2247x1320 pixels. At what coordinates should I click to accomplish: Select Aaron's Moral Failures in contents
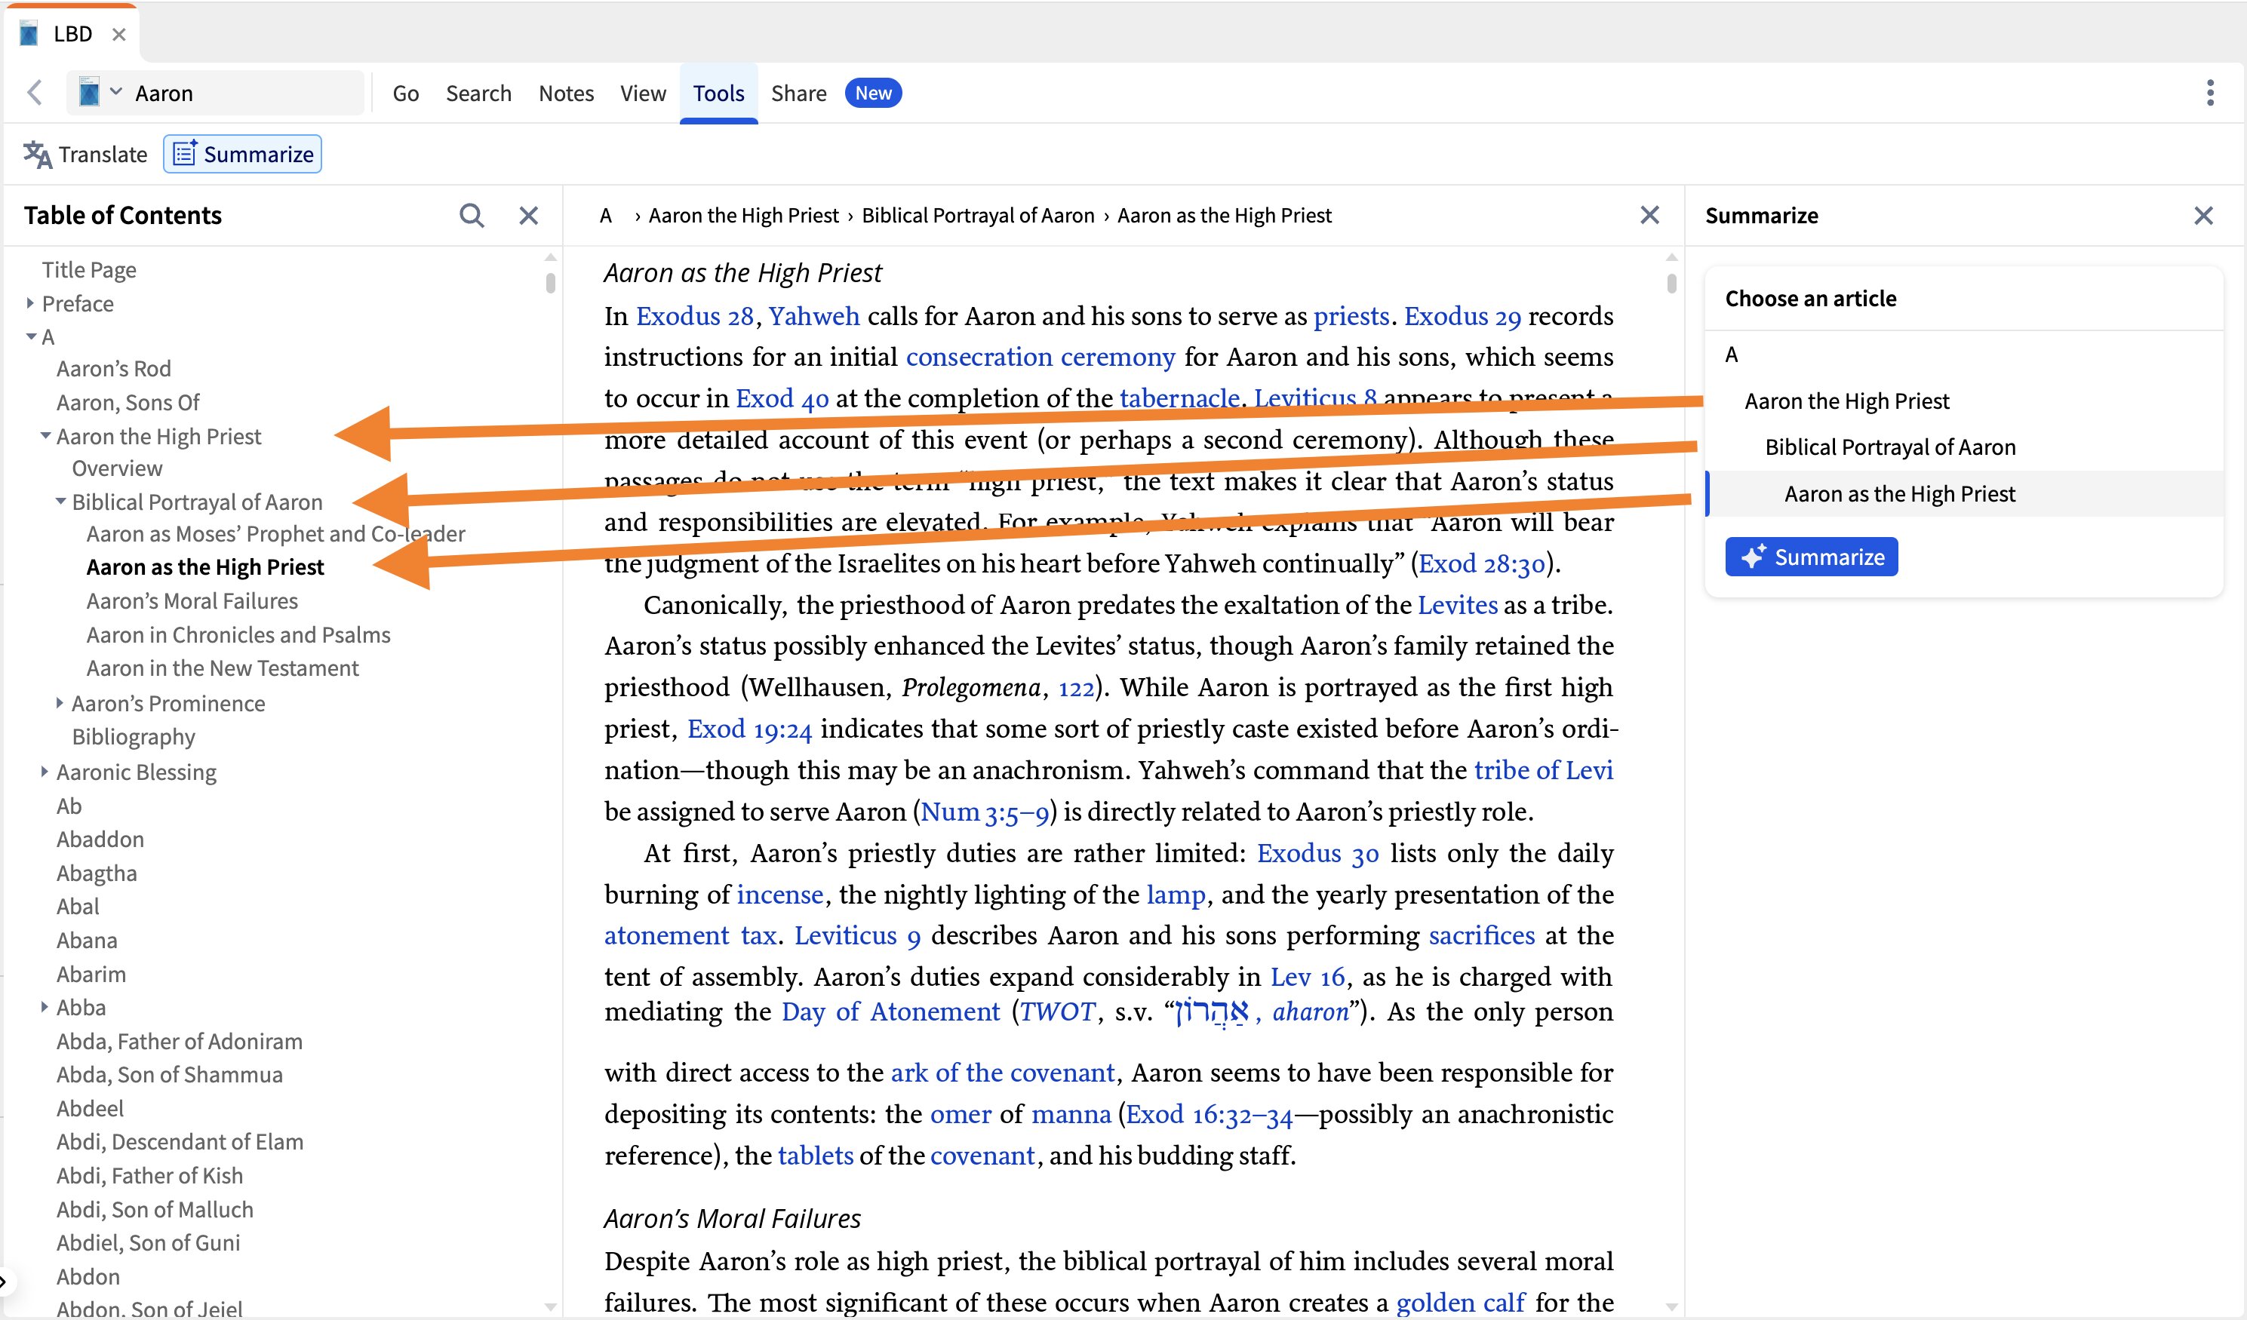point(192,600)
